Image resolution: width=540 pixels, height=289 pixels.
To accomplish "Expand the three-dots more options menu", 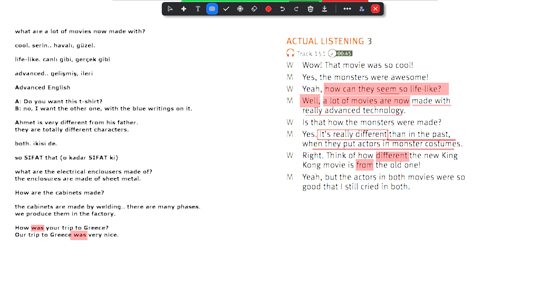I will coord(347,9).
